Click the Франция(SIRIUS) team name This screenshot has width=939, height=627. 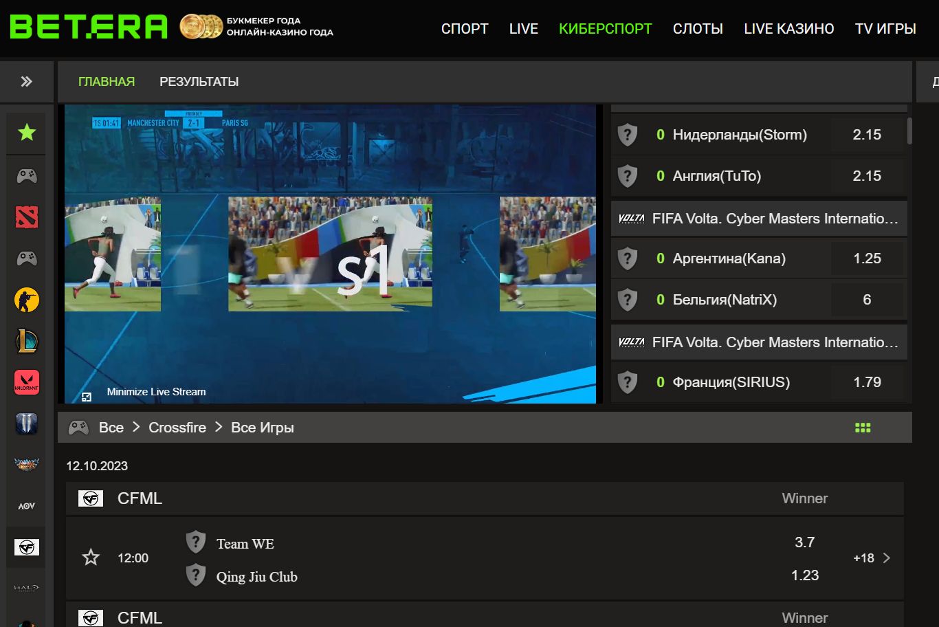click(731, 382)
